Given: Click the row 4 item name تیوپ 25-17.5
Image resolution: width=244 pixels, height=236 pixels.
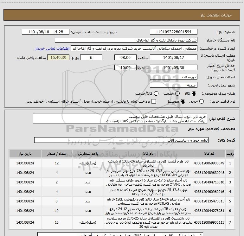Looking at the screenshot, I should click(x=148, y=192).
